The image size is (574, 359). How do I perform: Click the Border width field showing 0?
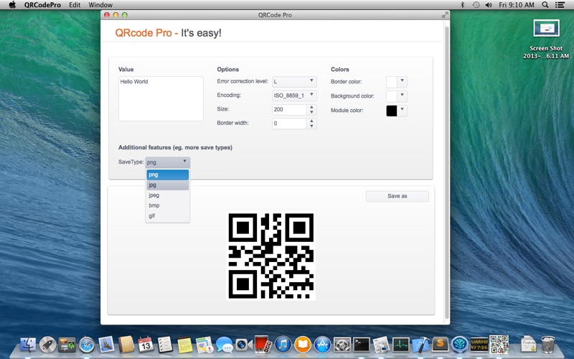pos(290,123)
